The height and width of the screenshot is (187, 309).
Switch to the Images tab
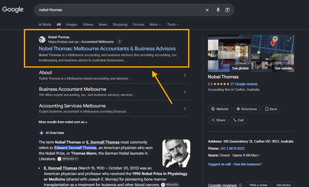click(72, 24)
